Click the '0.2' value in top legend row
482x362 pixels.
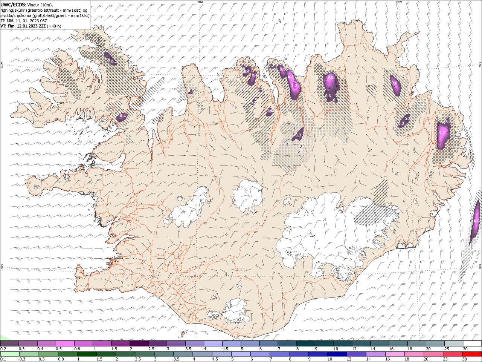coord(3,349)
